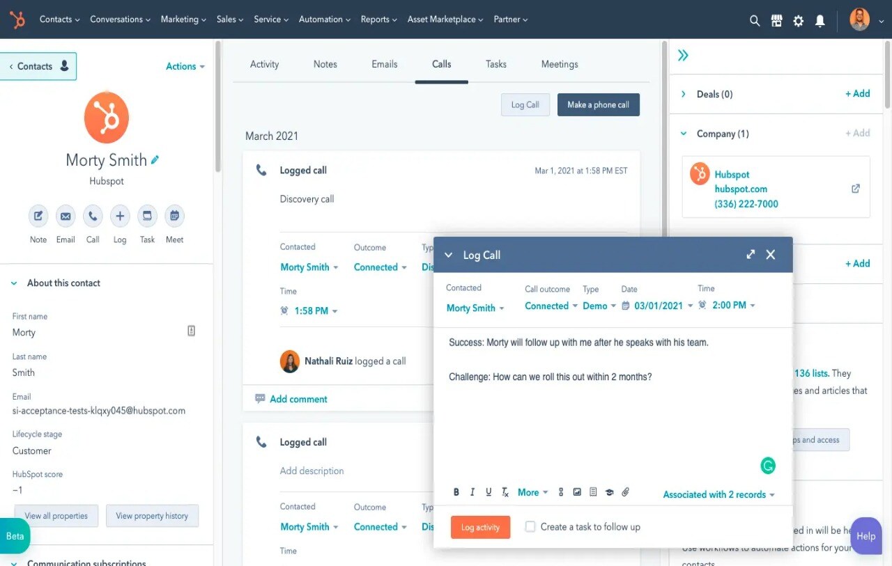Click the Log Call button above timeline
The height and width of the screenshot is (566, 892).
tap(525, 104)
